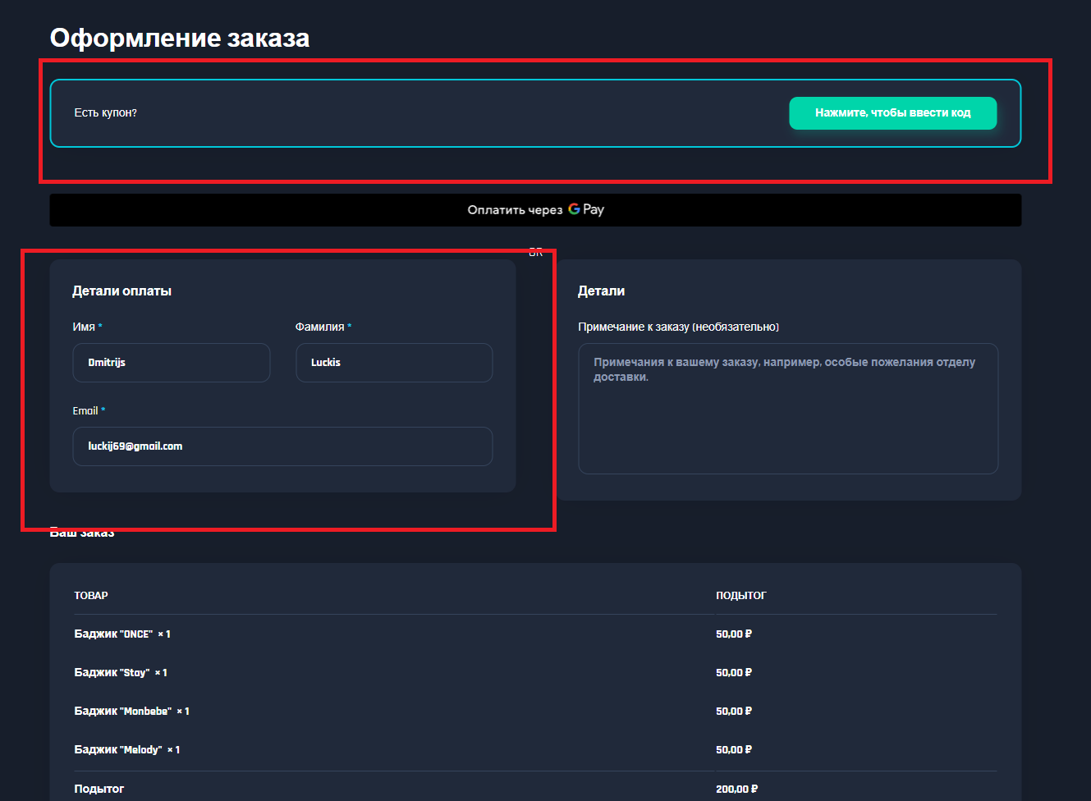Click the ПОДЫТОГ column header
The image size is (1091, 801).
(740, 596)
